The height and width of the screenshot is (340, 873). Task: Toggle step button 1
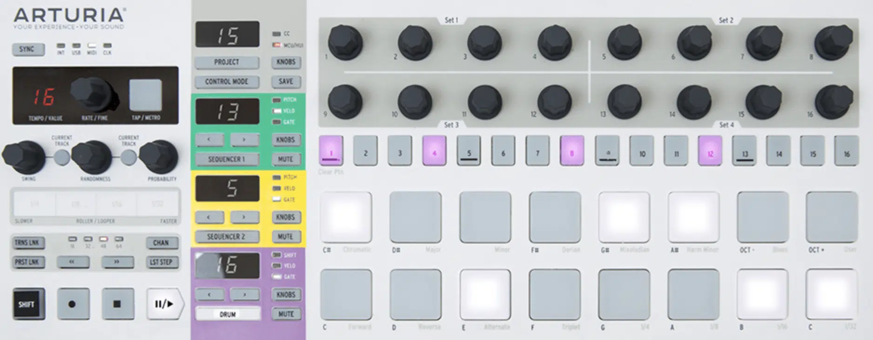point(331,150)
